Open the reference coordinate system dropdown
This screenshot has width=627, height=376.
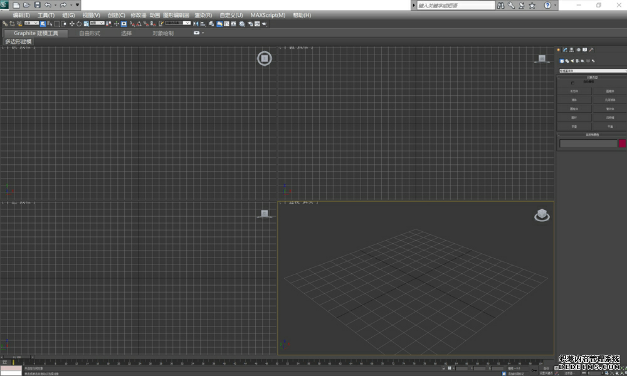pos(97,23)
